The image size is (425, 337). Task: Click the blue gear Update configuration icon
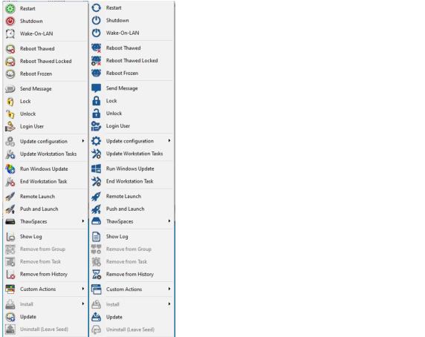coord(97,141)
